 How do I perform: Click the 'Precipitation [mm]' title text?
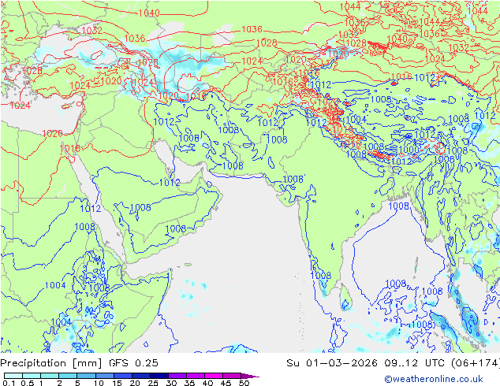click(51, 363)
